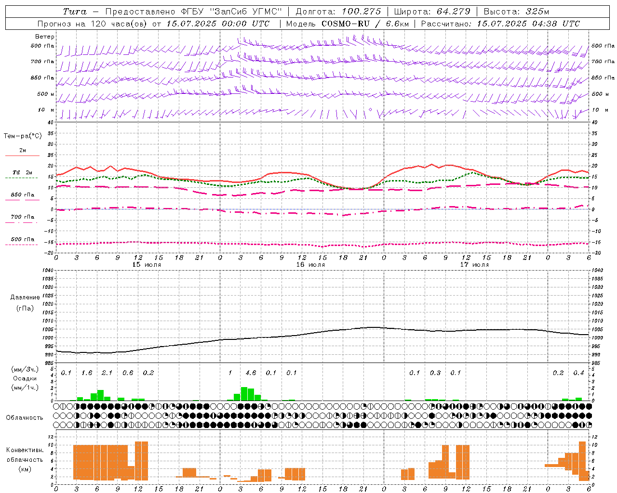
Task: Click the provider text ФГБУ "ЗапСиб УГМС"
Action: coord(231,12)
